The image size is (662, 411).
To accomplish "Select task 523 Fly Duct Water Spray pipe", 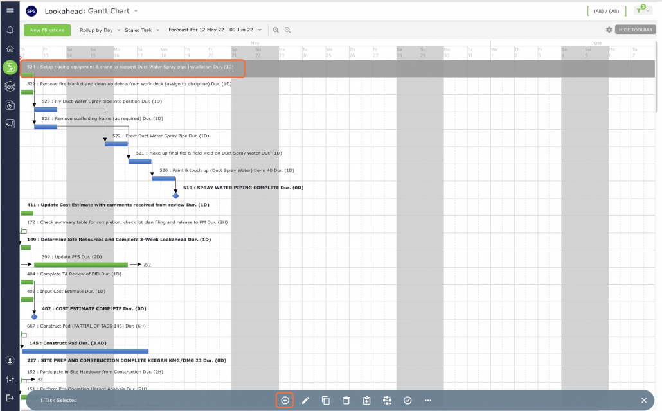I will [102, 101].
